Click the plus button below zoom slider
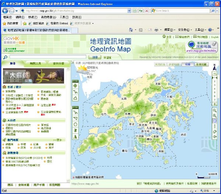Screen dimensions: 221x194 coord(214,104)
